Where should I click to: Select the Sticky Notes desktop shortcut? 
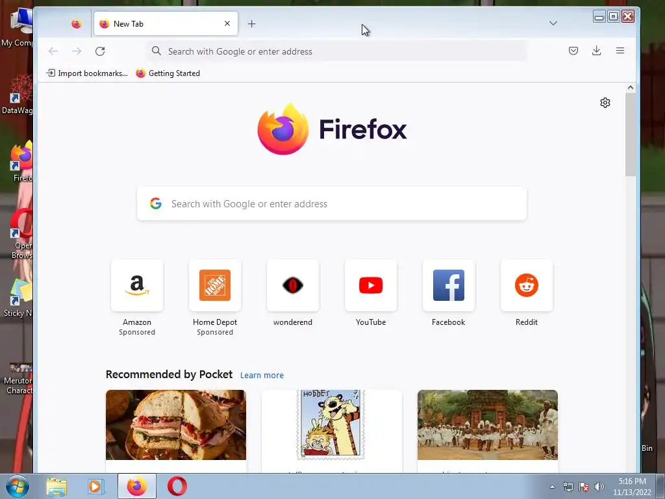(x=17, y=298)
